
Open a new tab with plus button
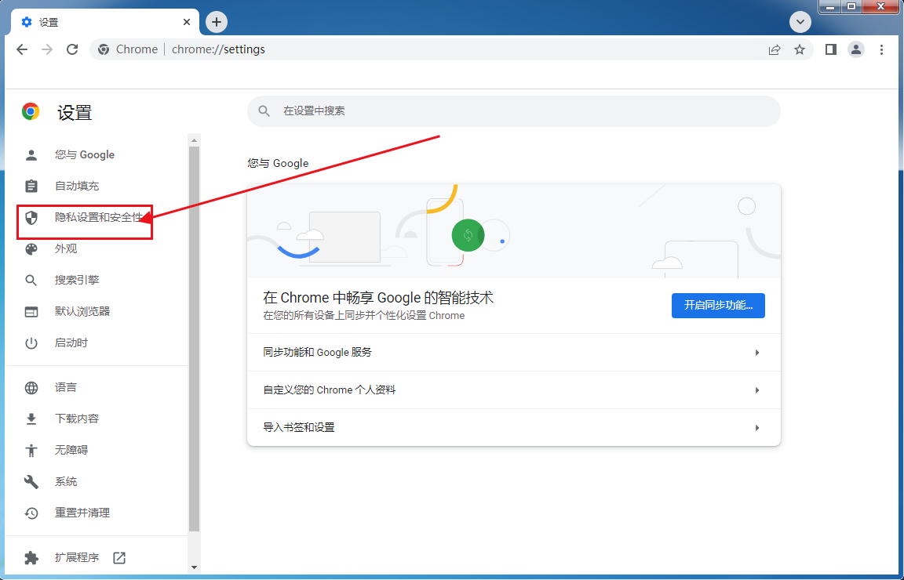pos(217,22)
